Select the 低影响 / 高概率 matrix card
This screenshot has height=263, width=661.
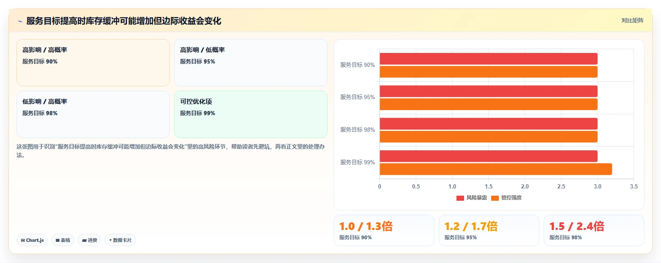point(93,114)
